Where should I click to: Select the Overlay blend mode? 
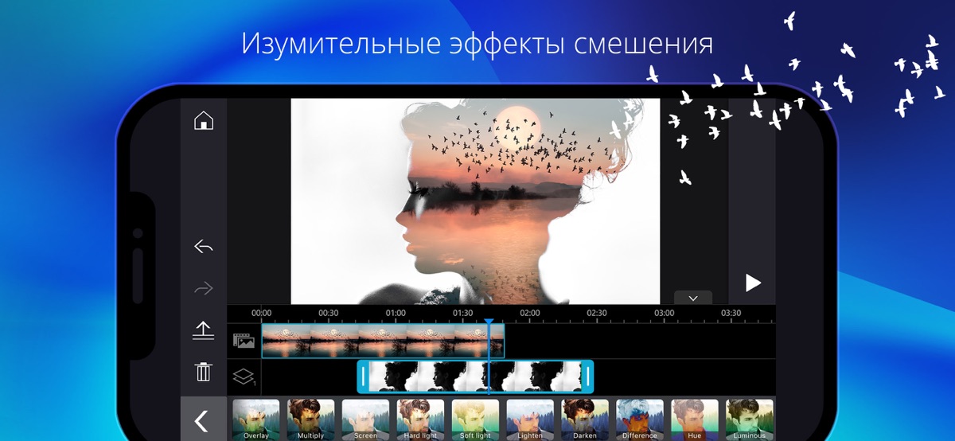(256, 420)
